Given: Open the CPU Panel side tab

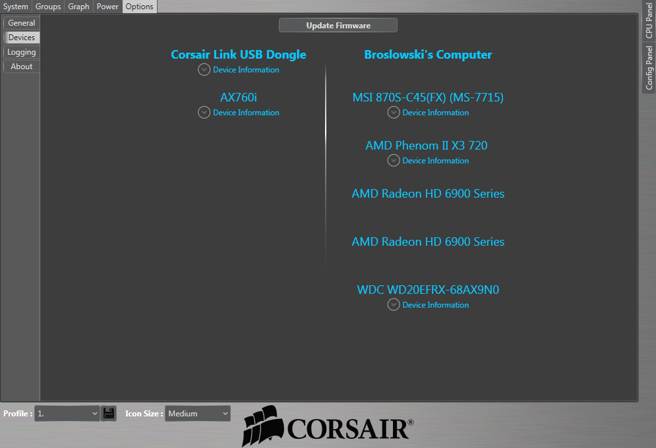Looking at the screenshot, I should click(x=649, y=20).
